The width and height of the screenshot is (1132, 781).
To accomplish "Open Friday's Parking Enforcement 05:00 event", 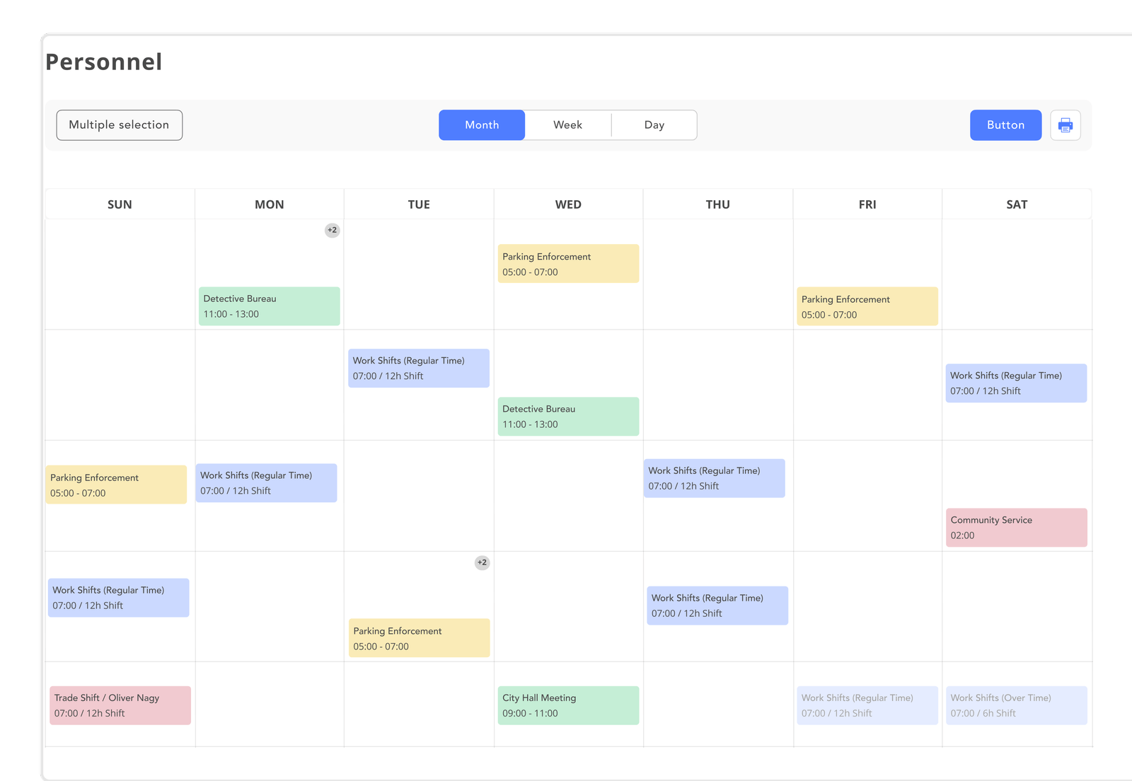I will coord(867,306).
